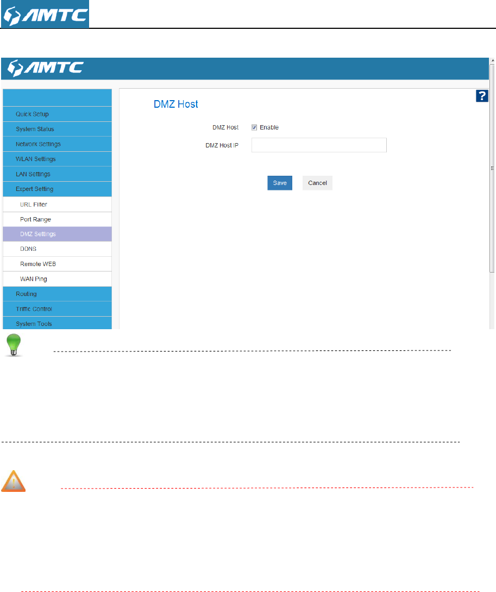Save the DMZ Host settings
The height and width of the screenshot is (592, 496).
(x=280, y=183)
